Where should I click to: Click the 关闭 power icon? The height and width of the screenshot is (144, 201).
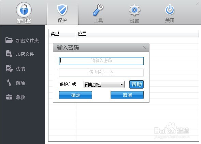170,10
